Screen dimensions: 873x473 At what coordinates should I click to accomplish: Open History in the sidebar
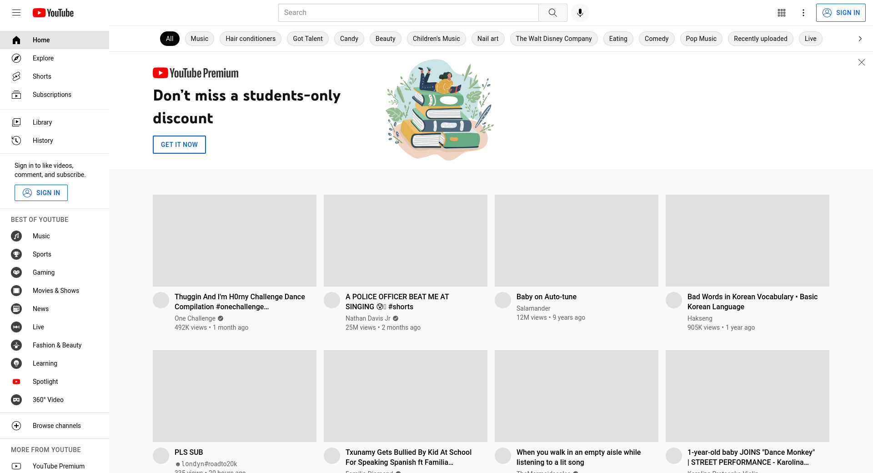pyautogui.click(x=55, y=141)
